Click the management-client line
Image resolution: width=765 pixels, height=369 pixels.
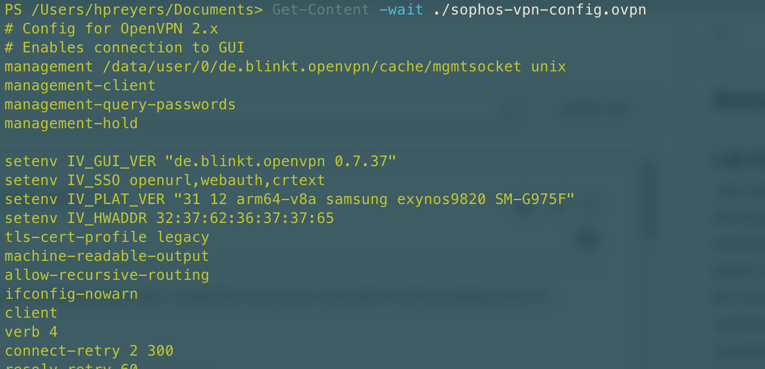click(80, 85)
